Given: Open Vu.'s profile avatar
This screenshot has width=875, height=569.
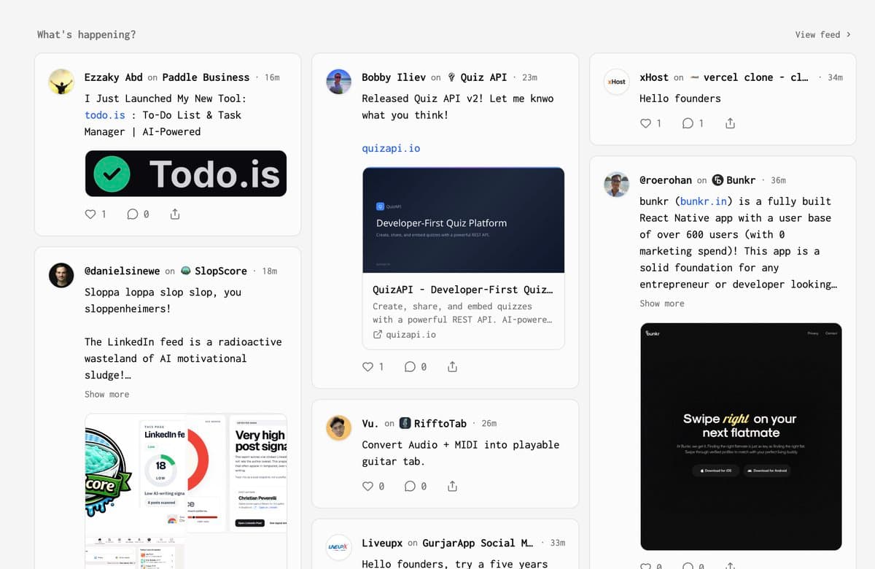Looking at the screenshot, I should pyautogui.click(x=339, y=428).
